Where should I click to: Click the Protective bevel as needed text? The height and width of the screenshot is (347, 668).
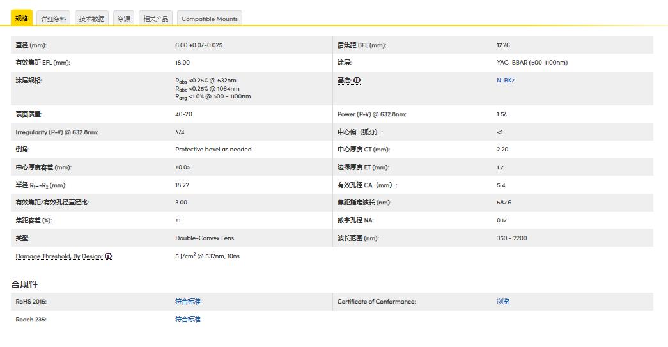pos(214,150)
